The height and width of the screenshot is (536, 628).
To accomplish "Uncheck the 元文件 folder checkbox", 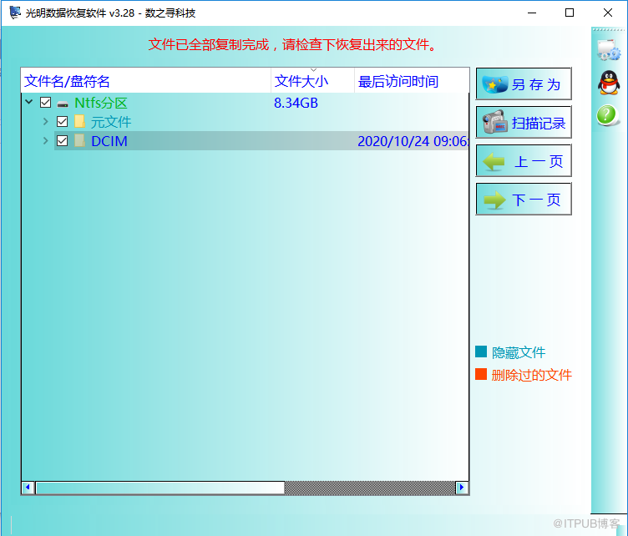I will 62,121.
